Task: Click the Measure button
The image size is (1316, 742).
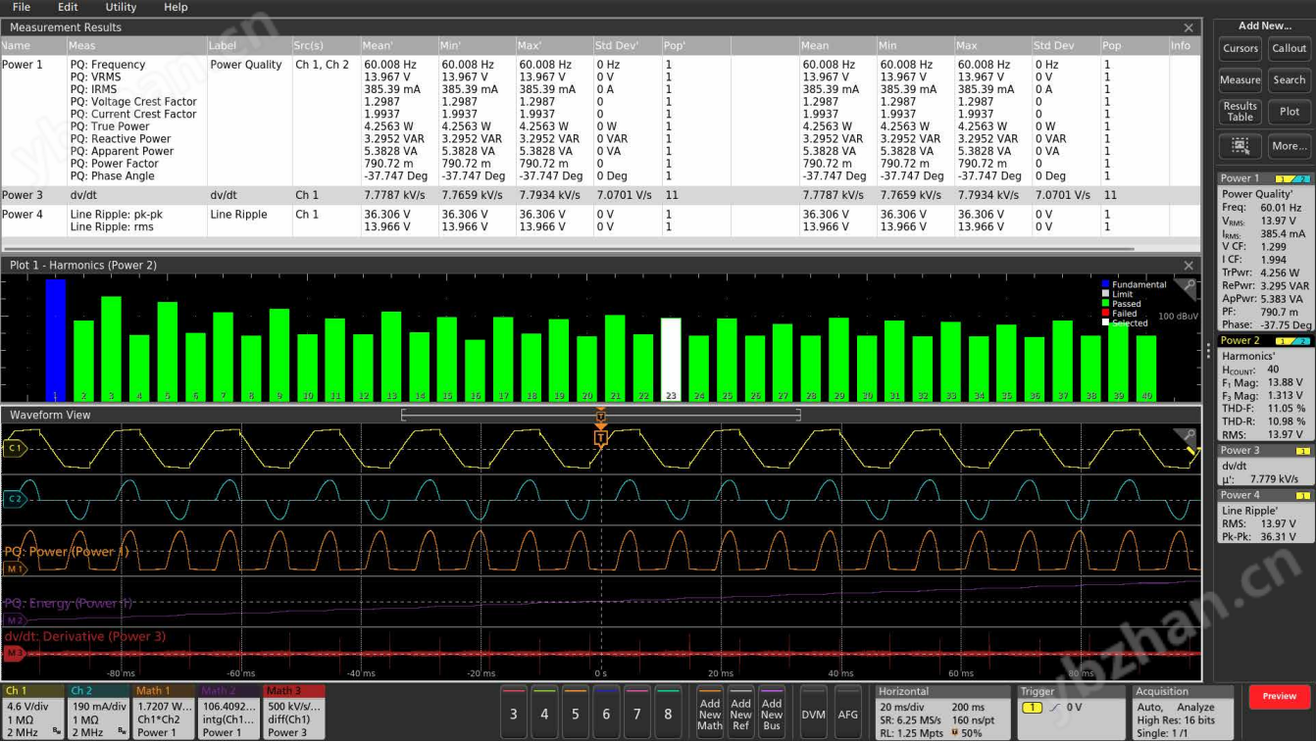Action: [x=1240, y=80]
